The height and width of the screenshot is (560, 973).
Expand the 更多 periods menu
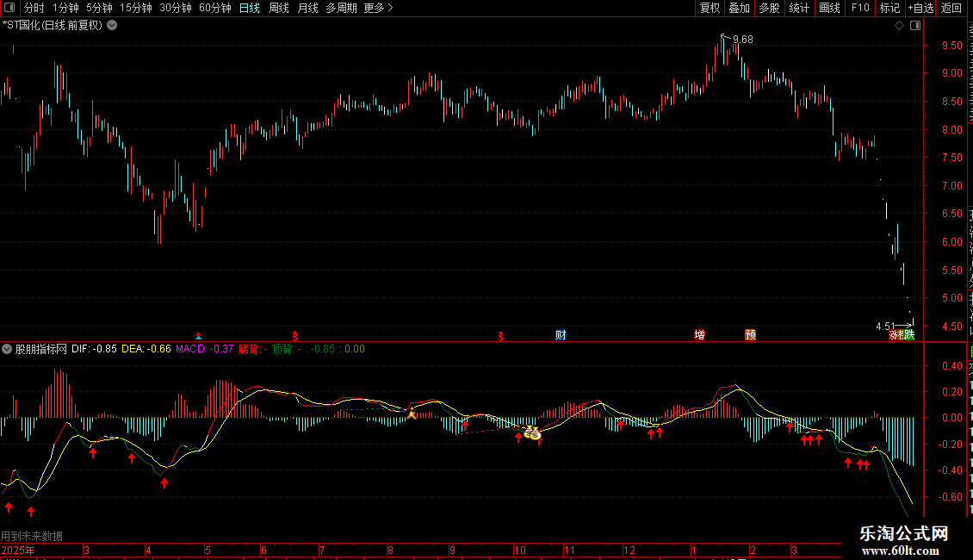coord(378,8)
